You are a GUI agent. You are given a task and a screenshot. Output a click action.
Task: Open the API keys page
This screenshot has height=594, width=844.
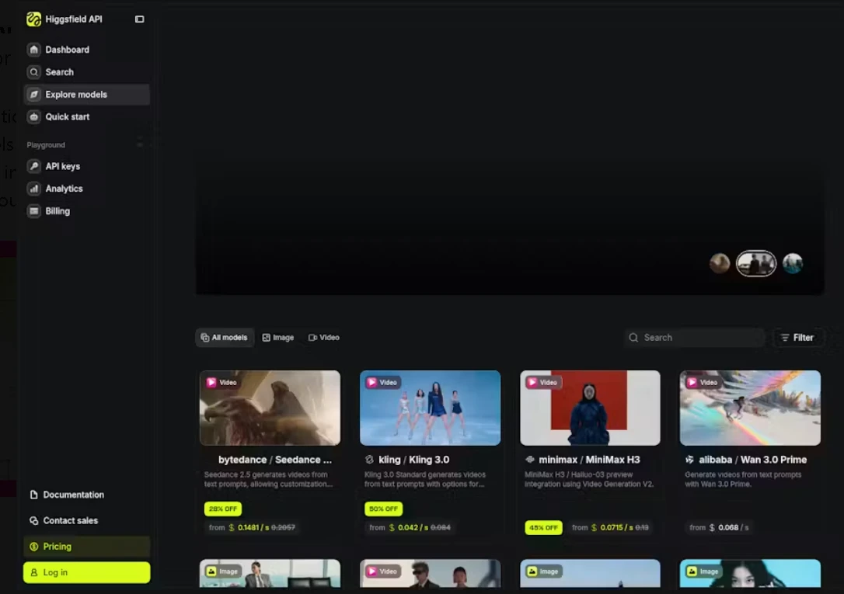coord(87,166)
